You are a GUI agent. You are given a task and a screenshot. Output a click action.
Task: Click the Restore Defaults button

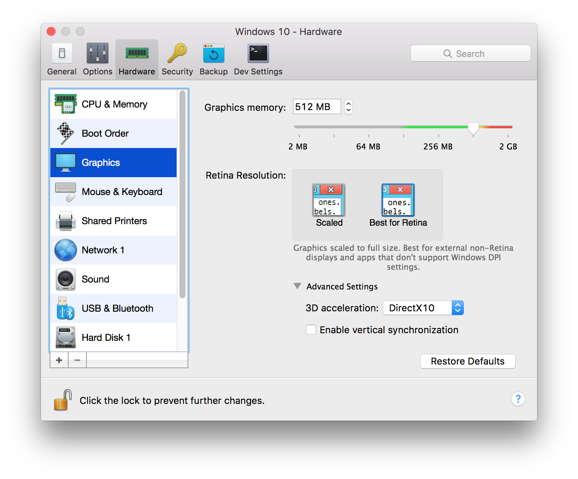[467, 361]
